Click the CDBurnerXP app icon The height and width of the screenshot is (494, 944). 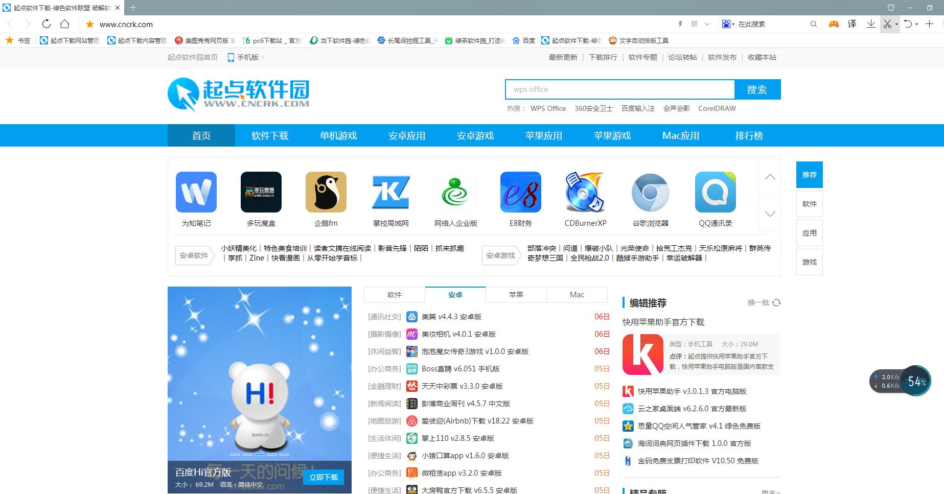click(x=585, y=193)
